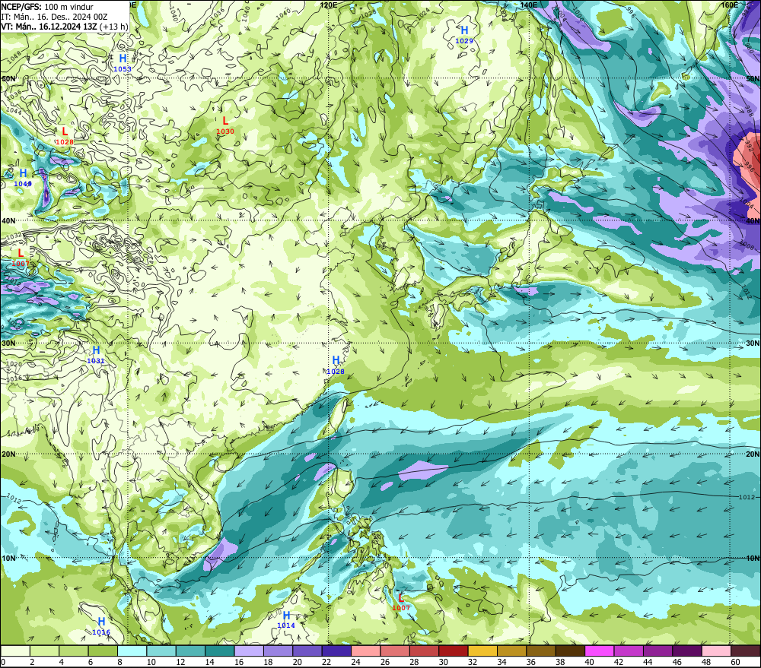Select the green 6–8 legend swatch

103,651
